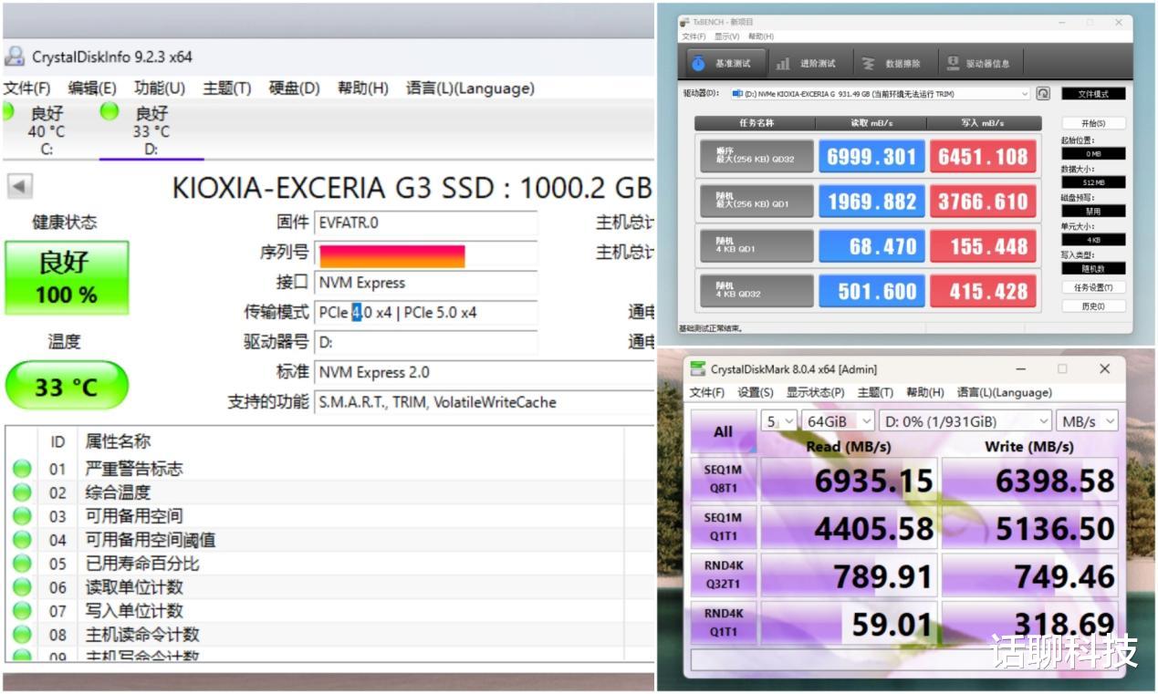The width and height of the screenshot is (1158, 694).
Task: Open the 设置(S) menu in CrystalDiskMark
Action: [755, 392]
